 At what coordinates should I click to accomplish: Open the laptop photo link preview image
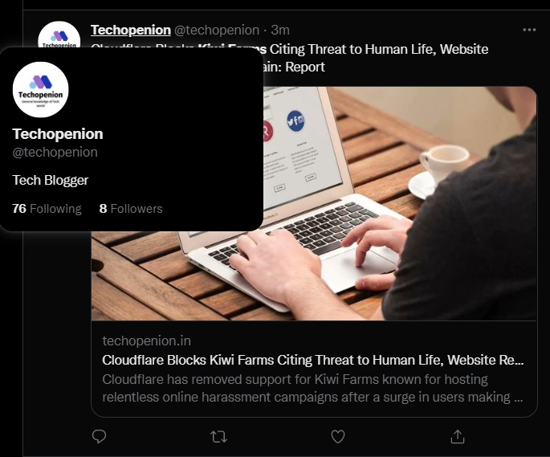click(400, 203)
